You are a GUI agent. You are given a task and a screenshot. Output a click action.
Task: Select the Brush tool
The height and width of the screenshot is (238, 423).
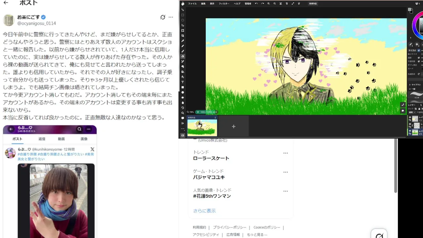click(x=183, y=51)
